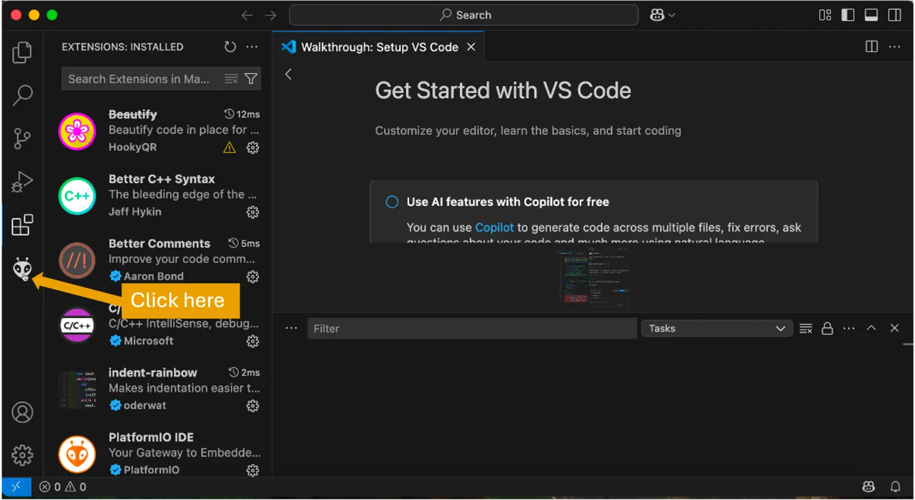Screen dimensions: 915x500
Task: Open notifications bell in status bar
Action: tap(896, 487)
